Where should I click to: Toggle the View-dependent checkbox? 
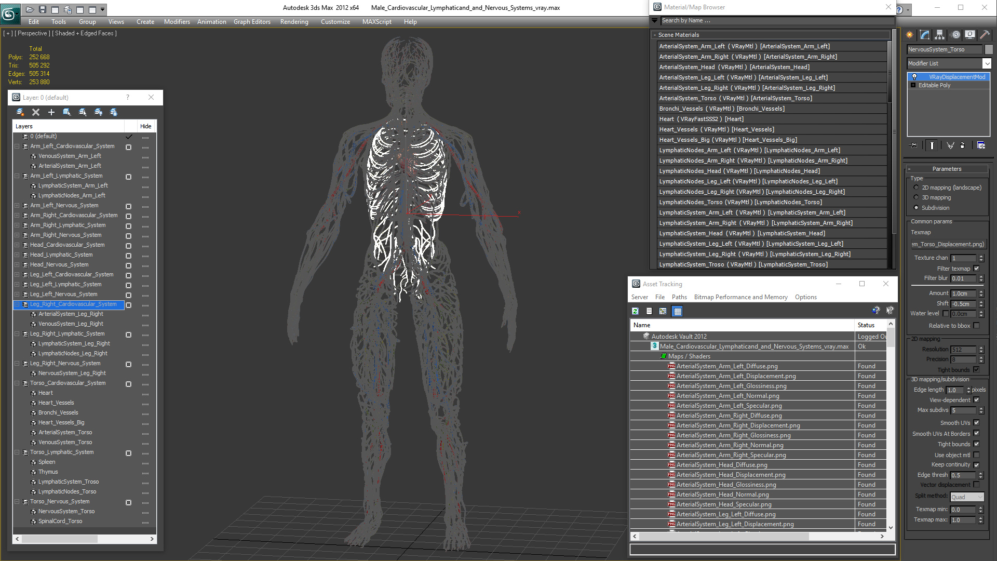[x=976, y=400]
